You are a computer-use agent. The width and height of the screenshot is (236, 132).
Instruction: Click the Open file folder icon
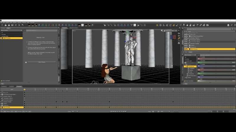click(x=6, y=25)
